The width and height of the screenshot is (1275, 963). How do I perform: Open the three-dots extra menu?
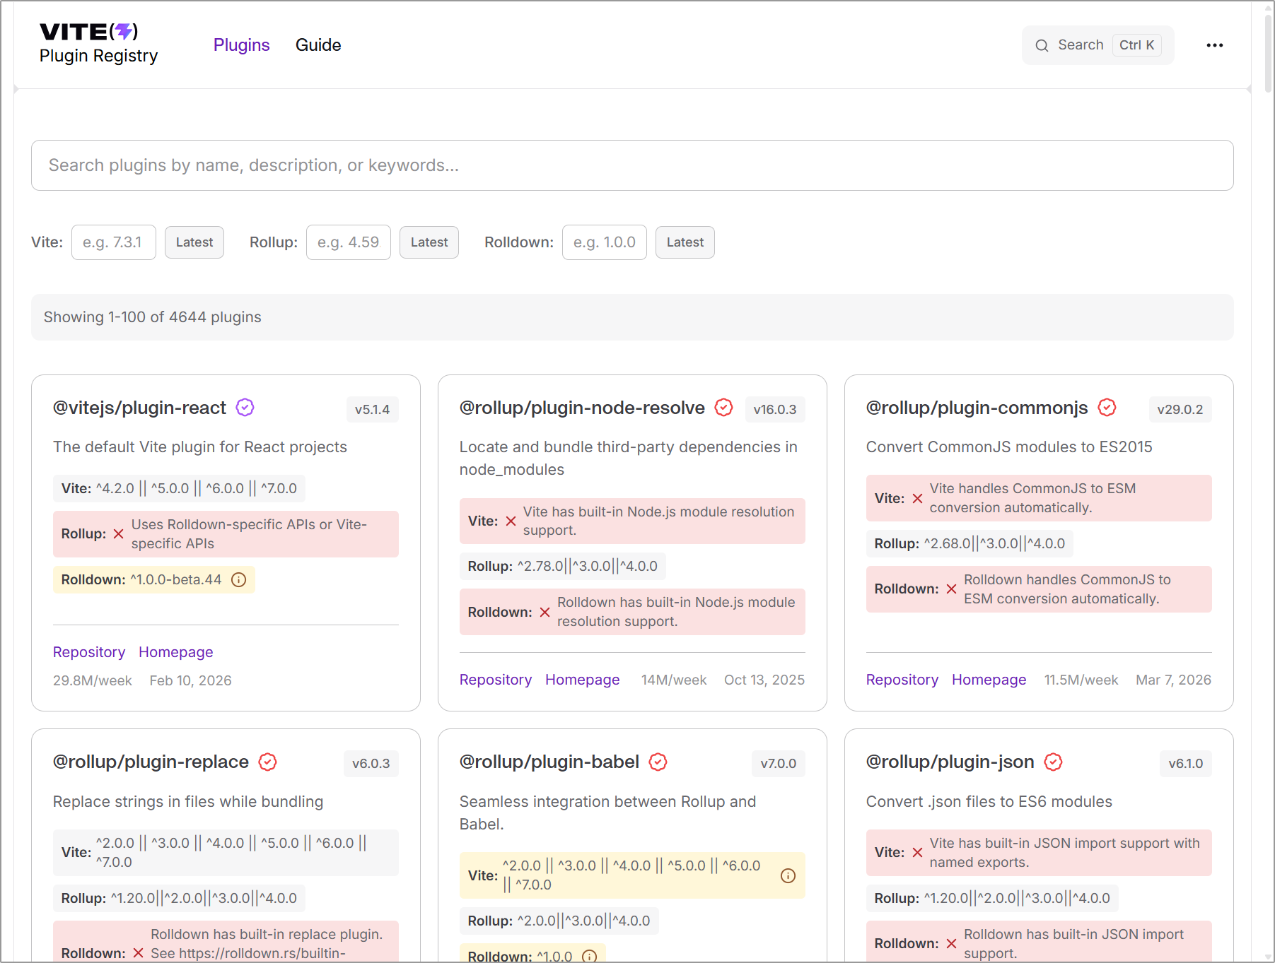click(1215, 45)
